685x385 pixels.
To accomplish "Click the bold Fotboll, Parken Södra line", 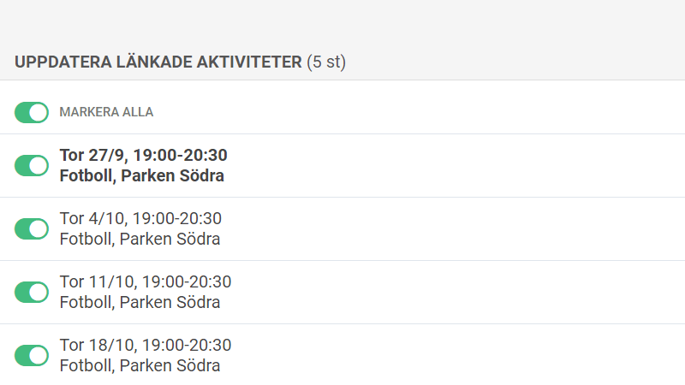I will [141, 176].
